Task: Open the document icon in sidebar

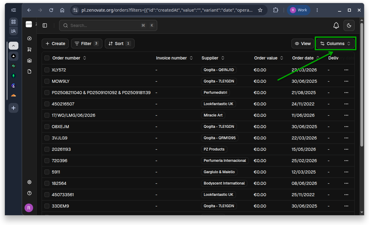Action: [x=29, y=71]
